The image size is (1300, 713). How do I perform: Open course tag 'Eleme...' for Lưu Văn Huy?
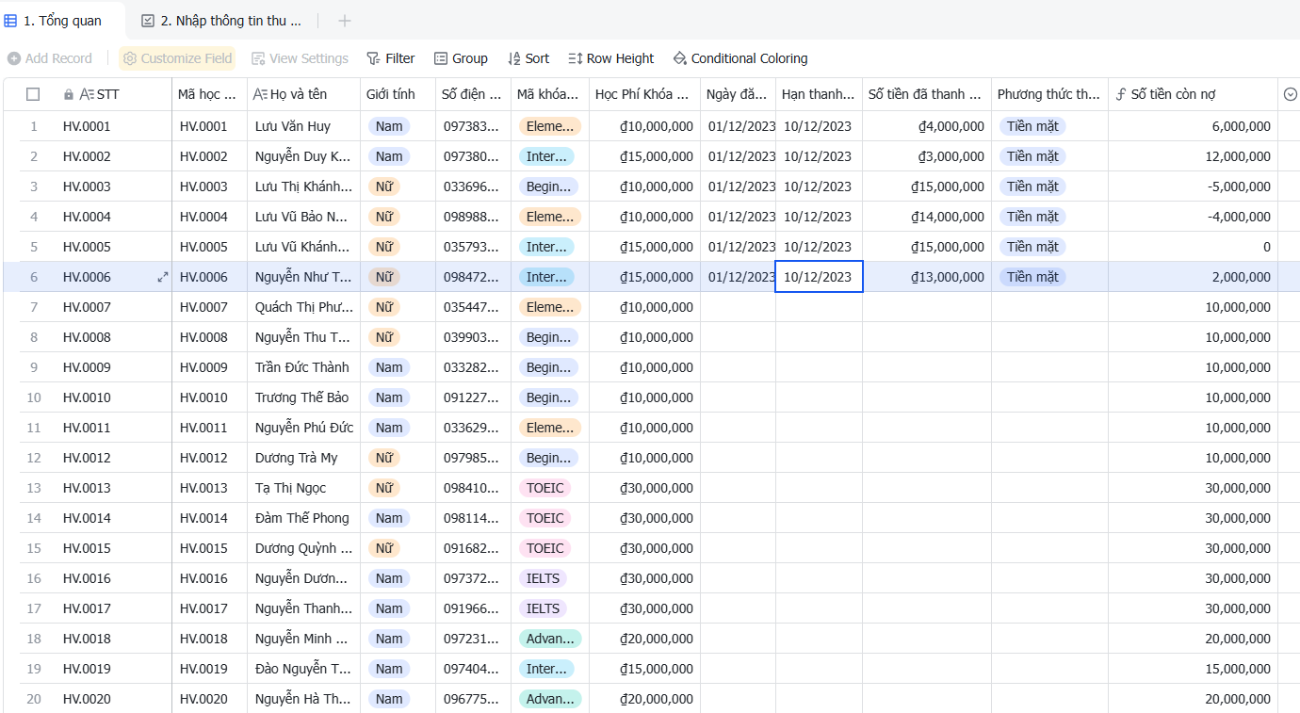550,126
